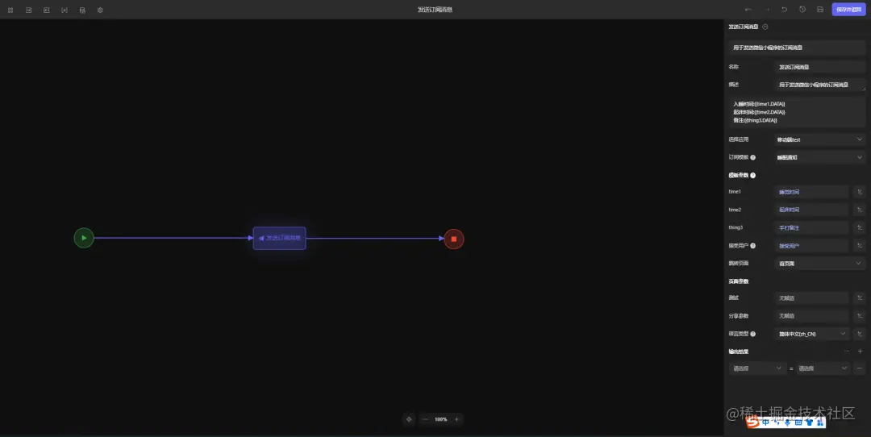Viewport: 871px width, 437px height.
Task: Open the data table icon left of the gear
Action: coord(82,10)
